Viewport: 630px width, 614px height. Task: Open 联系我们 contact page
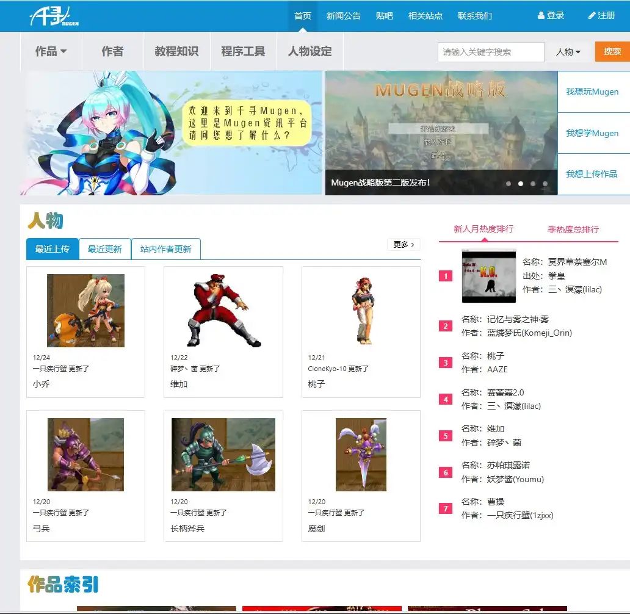[x=475, y=16]
